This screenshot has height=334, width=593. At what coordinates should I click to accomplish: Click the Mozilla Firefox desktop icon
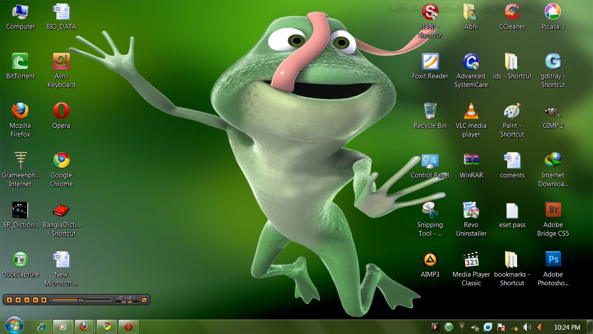(x=20, y=120)
